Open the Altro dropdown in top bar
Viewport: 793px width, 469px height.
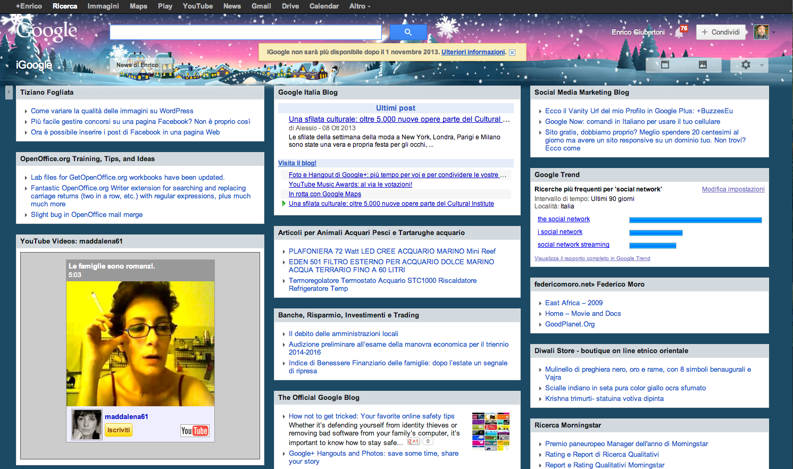click(360, 6)
